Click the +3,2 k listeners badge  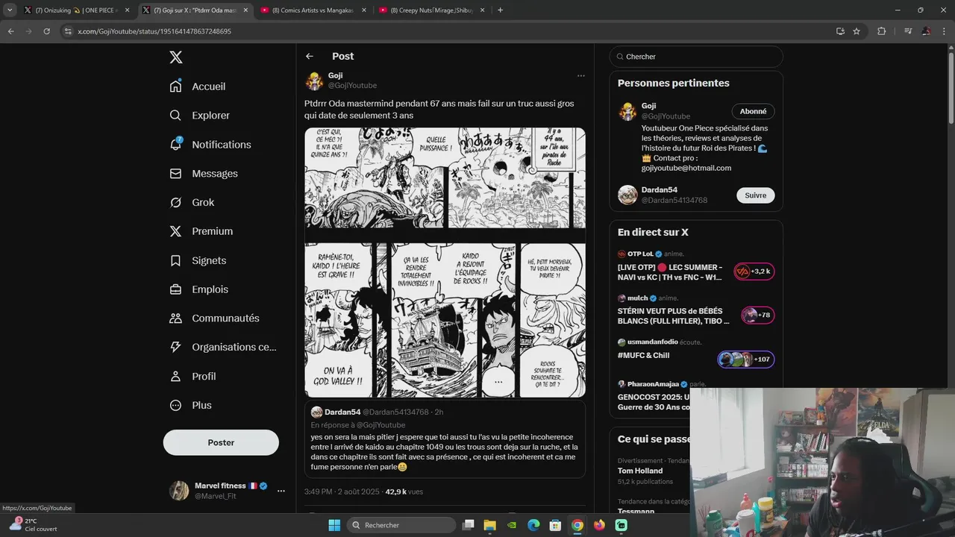pos(754,271)
